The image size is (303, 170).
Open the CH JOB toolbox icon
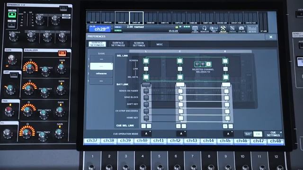[241, 29]
